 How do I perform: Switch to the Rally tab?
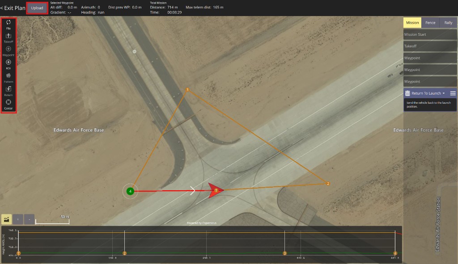coord(448,22)
